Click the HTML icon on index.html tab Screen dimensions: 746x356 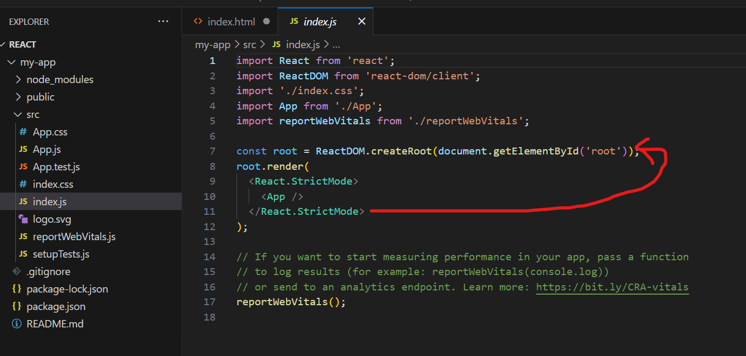click(x=198, y=22)
